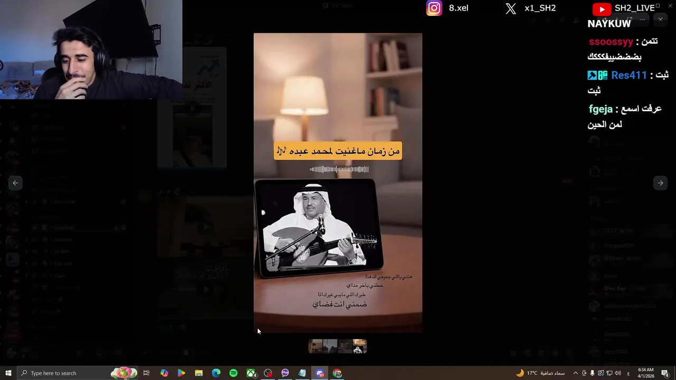Switch the Arabic input language indicator
Image resolution: width=676 pixels, height=380 pixels.
click(628, 373)
